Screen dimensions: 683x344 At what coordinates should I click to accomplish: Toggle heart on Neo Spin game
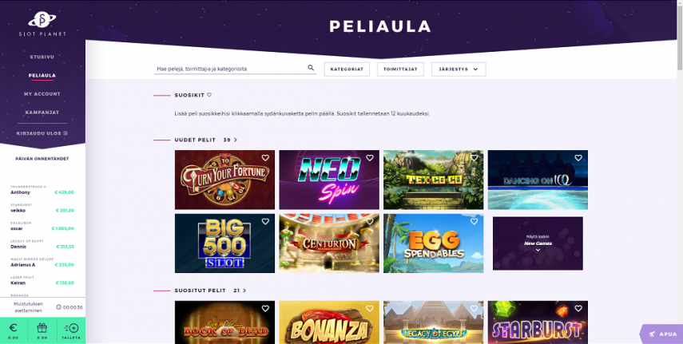[370, 158]
